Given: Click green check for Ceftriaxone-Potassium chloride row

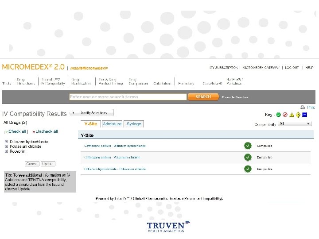Looking at the screenshot, I should 248,157.
